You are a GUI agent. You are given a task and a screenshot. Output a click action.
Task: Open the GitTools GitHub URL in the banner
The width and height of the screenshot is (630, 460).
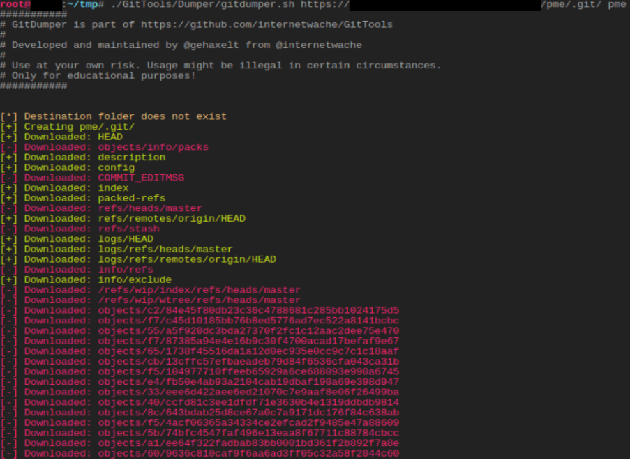267,24
